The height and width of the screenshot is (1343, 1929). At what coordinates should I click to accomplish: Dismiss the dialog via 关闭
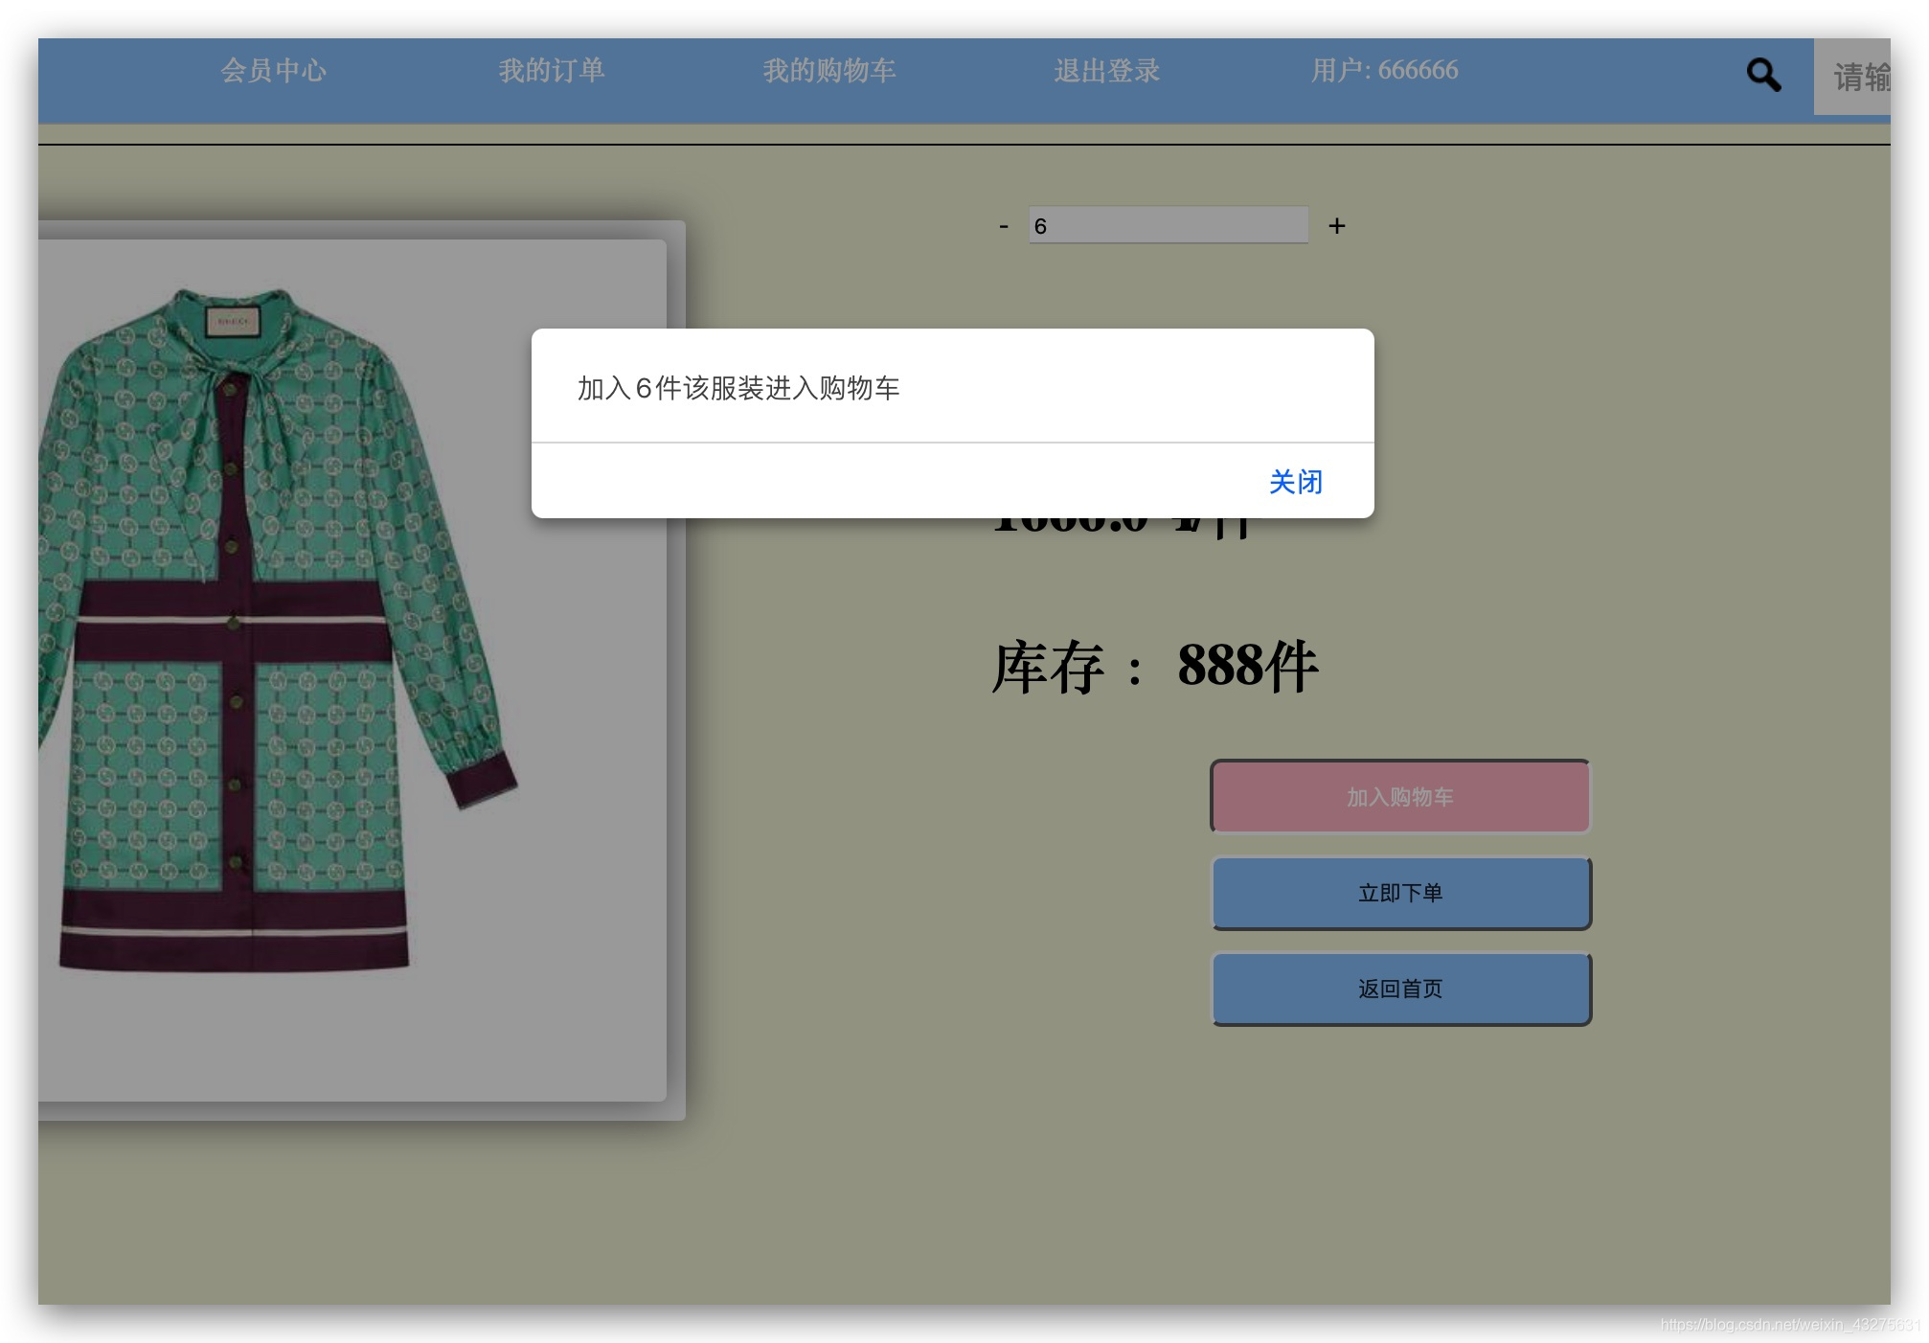click(1295, 482)
